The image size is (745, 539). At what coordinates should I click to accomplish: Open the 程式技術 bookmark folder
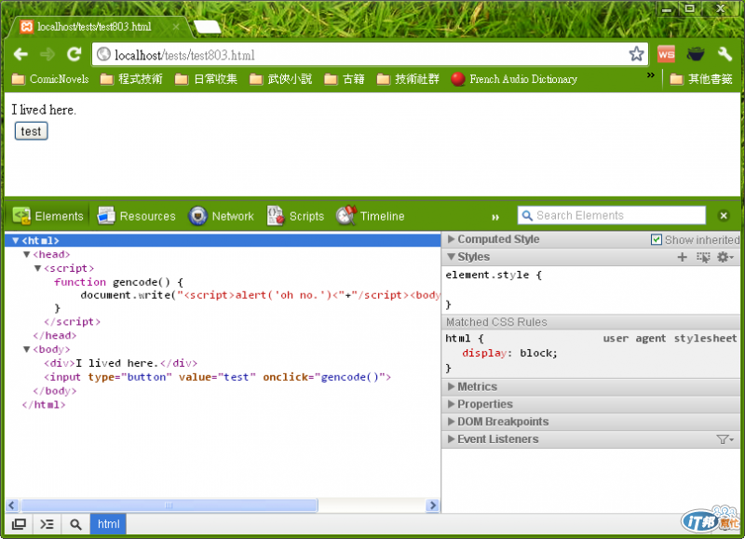pos(131,79)
